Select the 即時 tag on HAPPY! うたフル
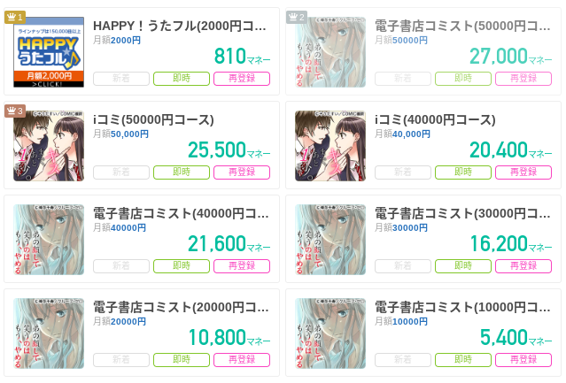Screen dimensions: 566x383 182,79
